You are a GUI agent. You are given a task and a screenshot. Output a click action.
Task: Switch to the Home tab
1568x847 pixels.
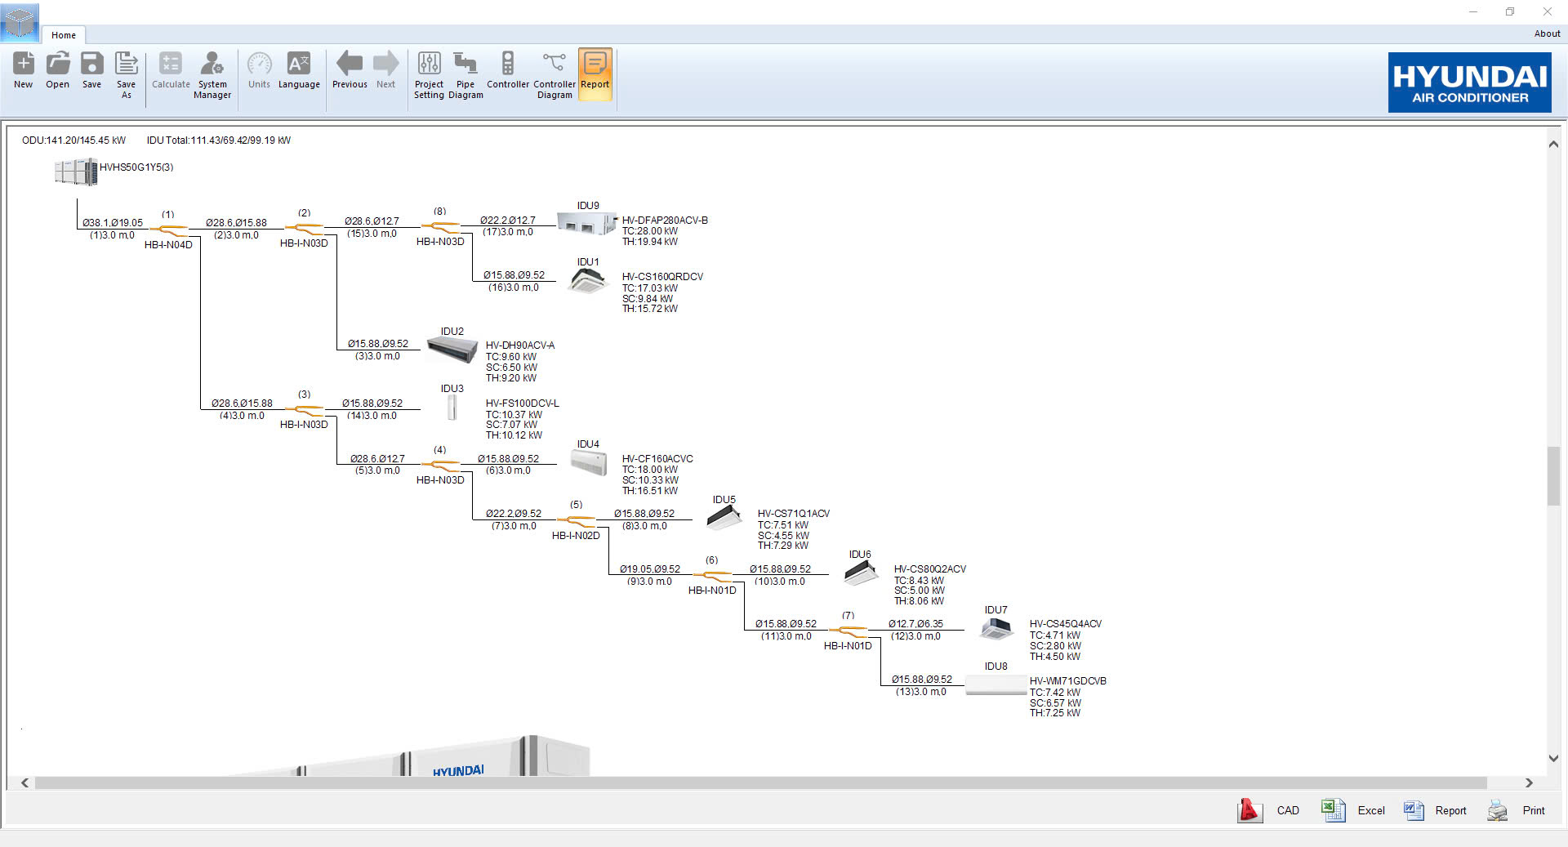coord(64,35)
